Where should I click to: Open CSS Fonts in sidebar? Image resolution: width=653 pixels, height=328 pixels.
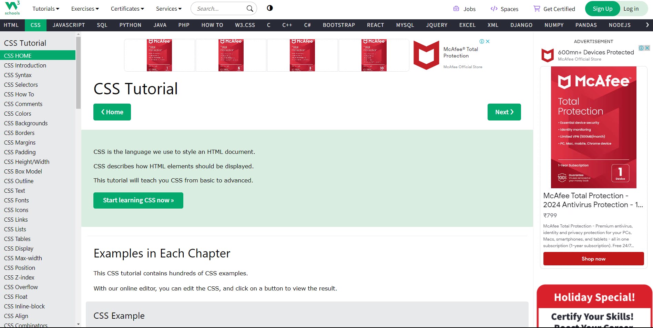coord(38,200)
